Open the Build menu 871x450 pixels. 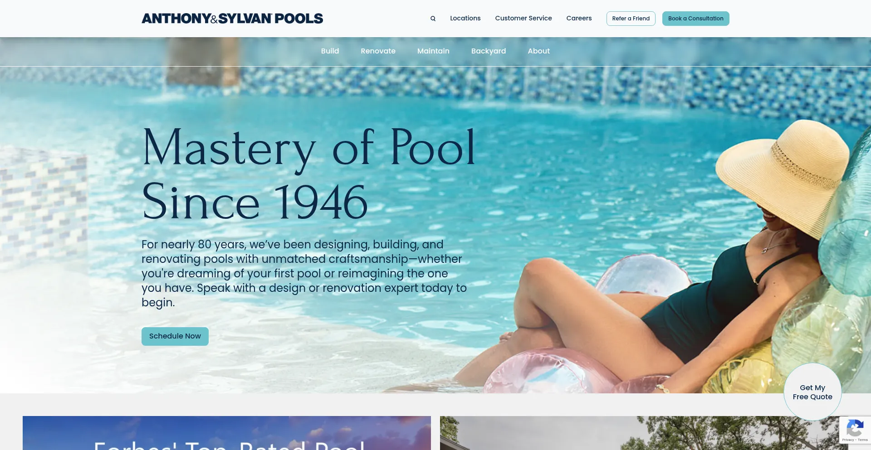[x=330, y=51]
